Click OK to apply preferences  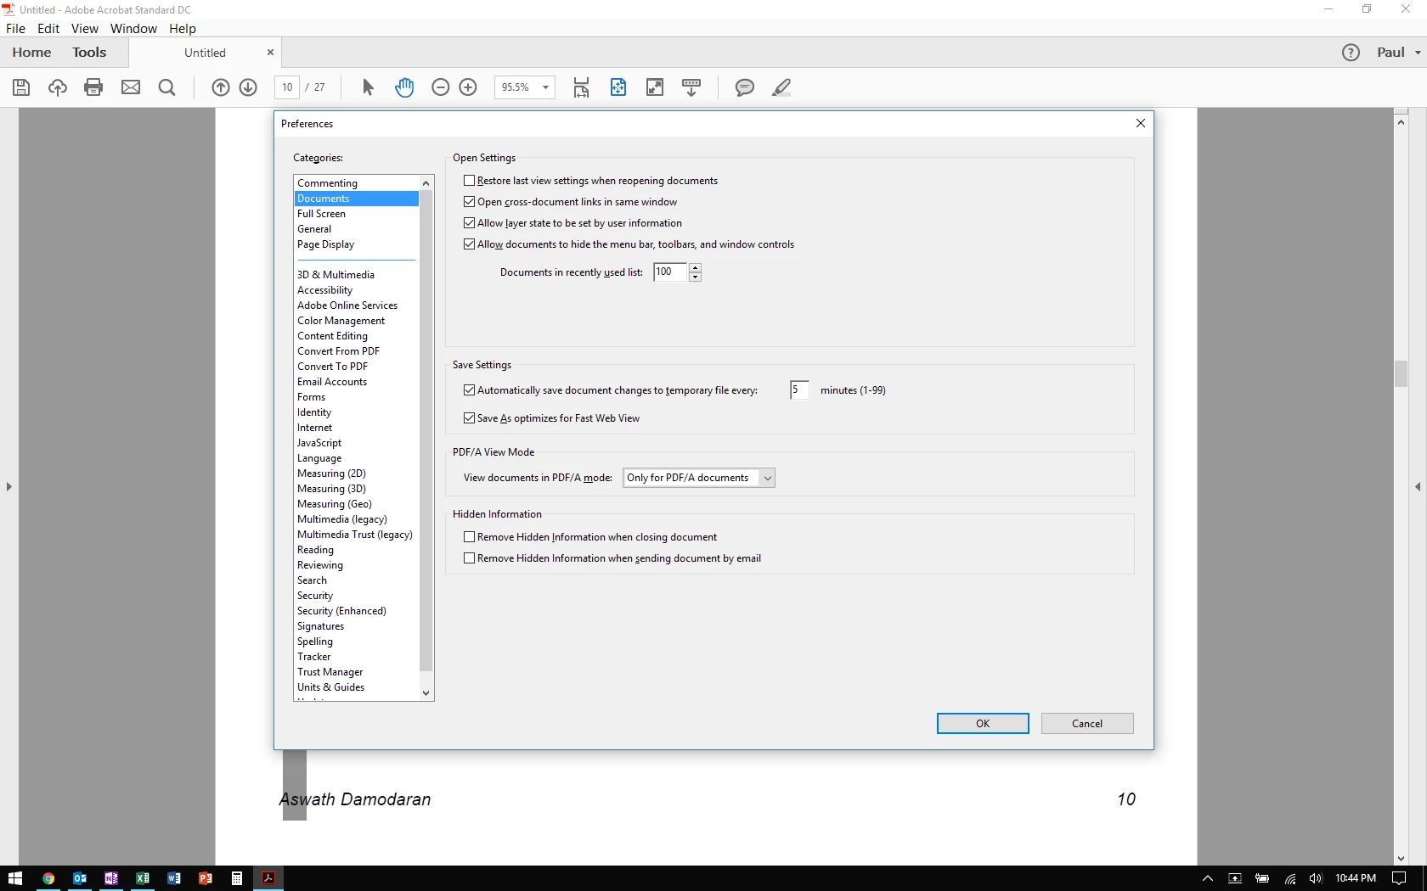point(983,724)
